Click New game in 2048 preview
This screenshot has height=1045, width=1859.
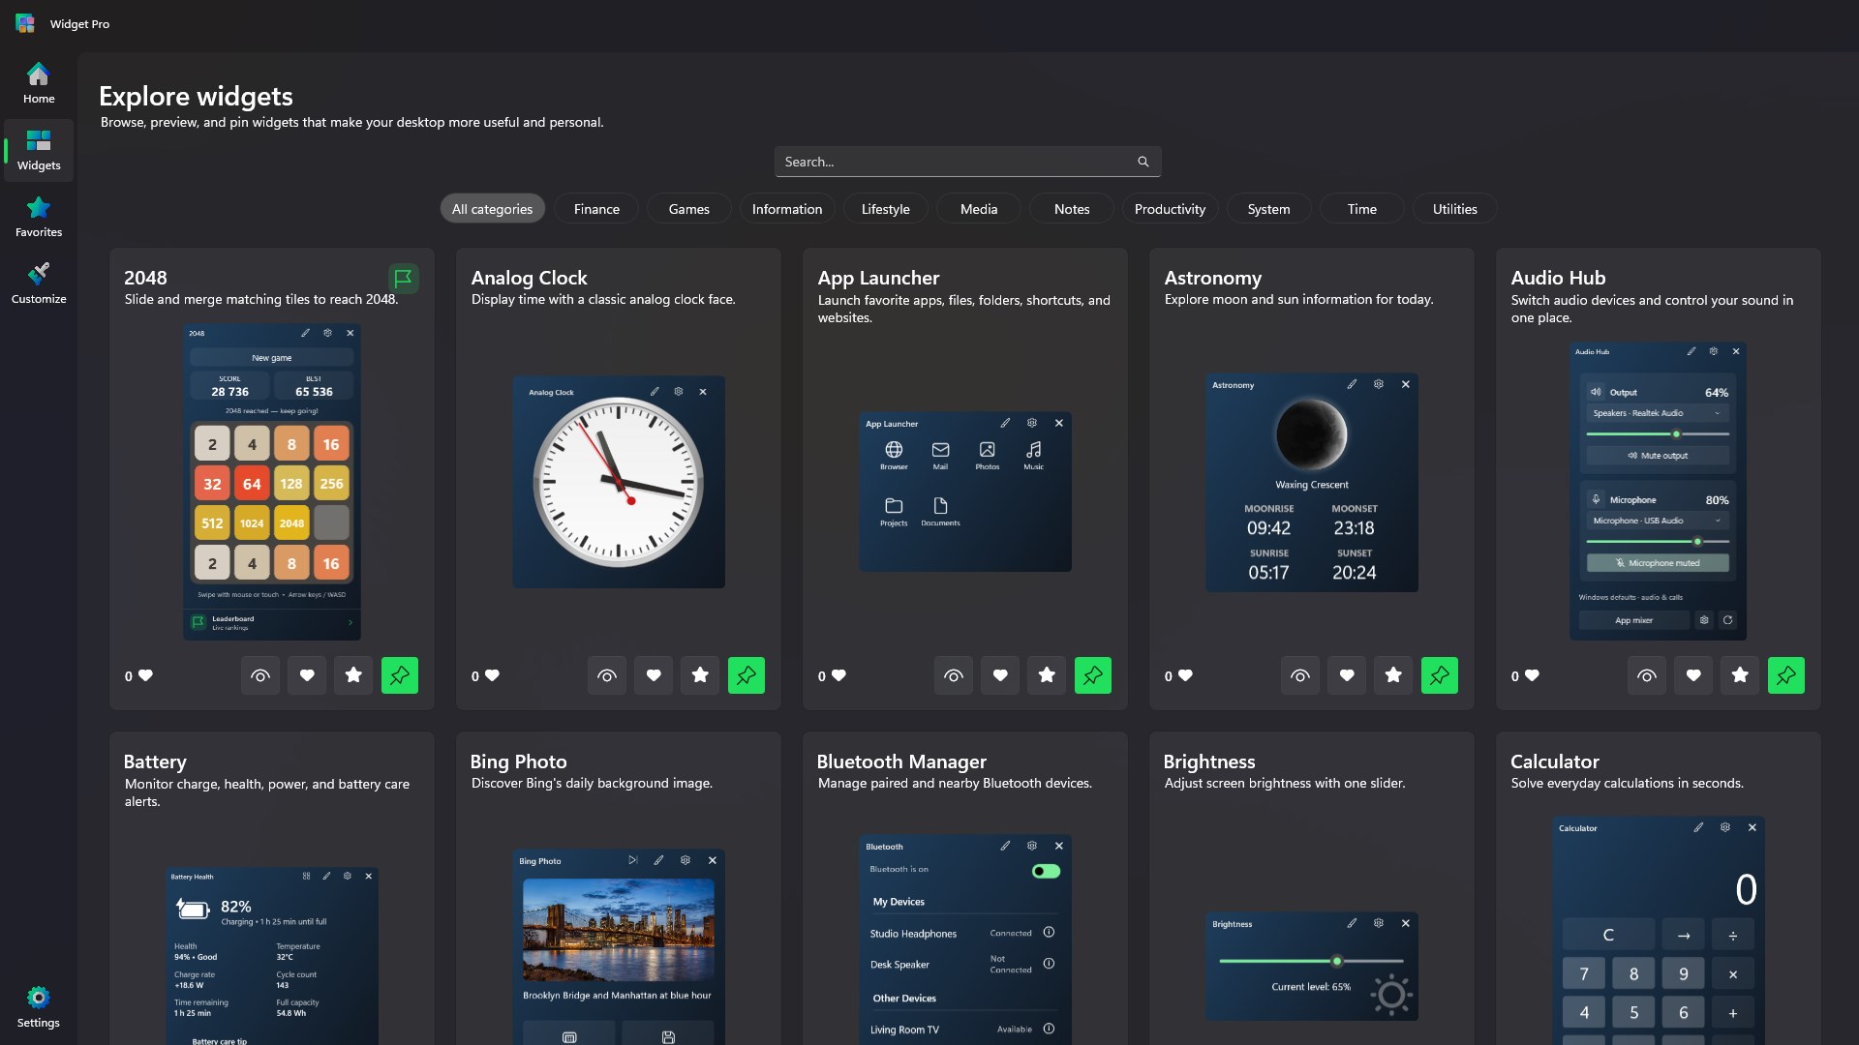point(272,358)
